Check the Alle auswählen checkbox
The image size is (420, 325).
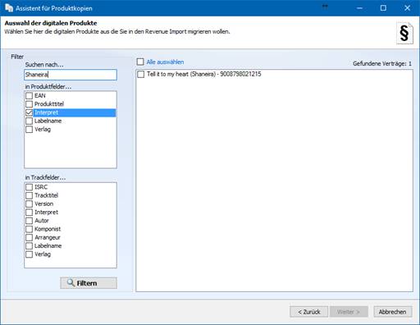click(140, 62)
